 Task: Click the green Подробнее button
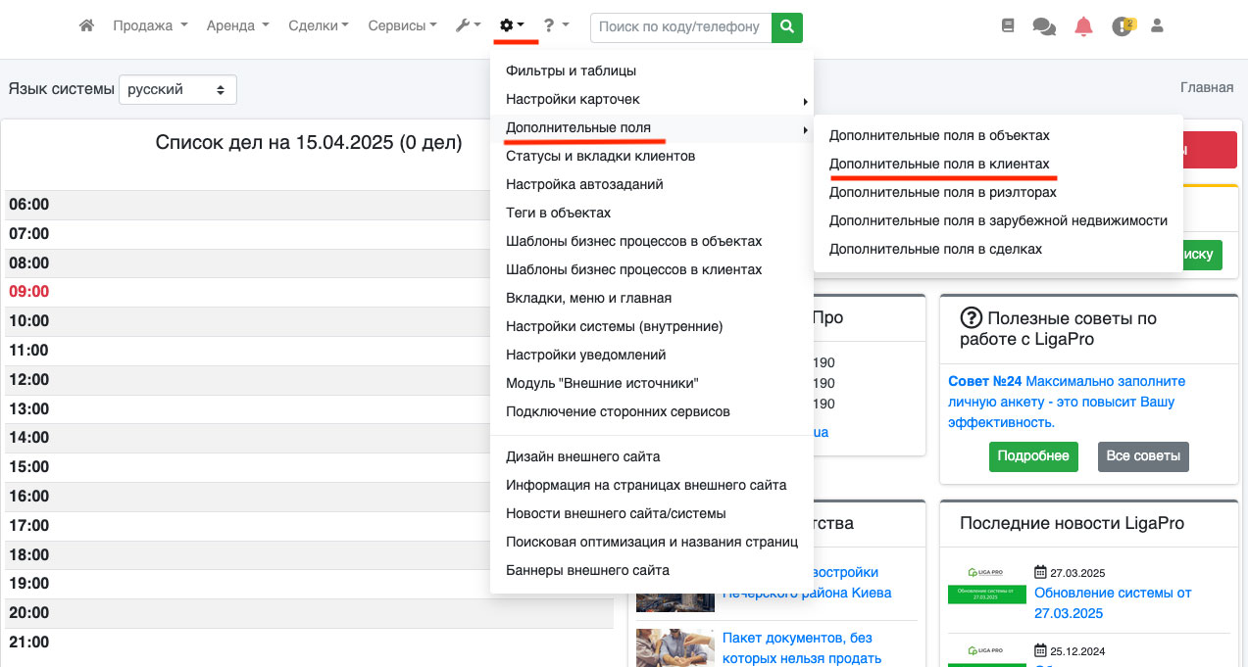tap(1032, 456)
